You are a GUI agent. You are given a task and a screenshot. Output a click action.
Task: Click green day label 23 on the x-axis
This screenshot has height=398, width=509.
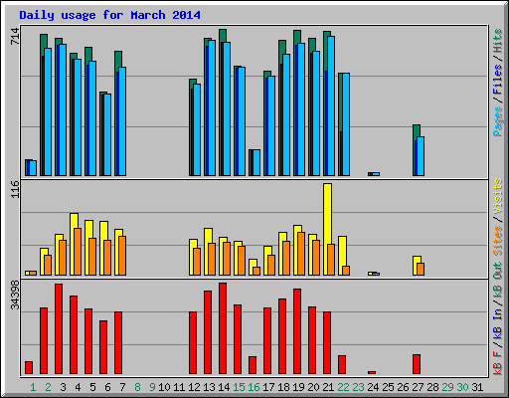click(x=358, y=387)
